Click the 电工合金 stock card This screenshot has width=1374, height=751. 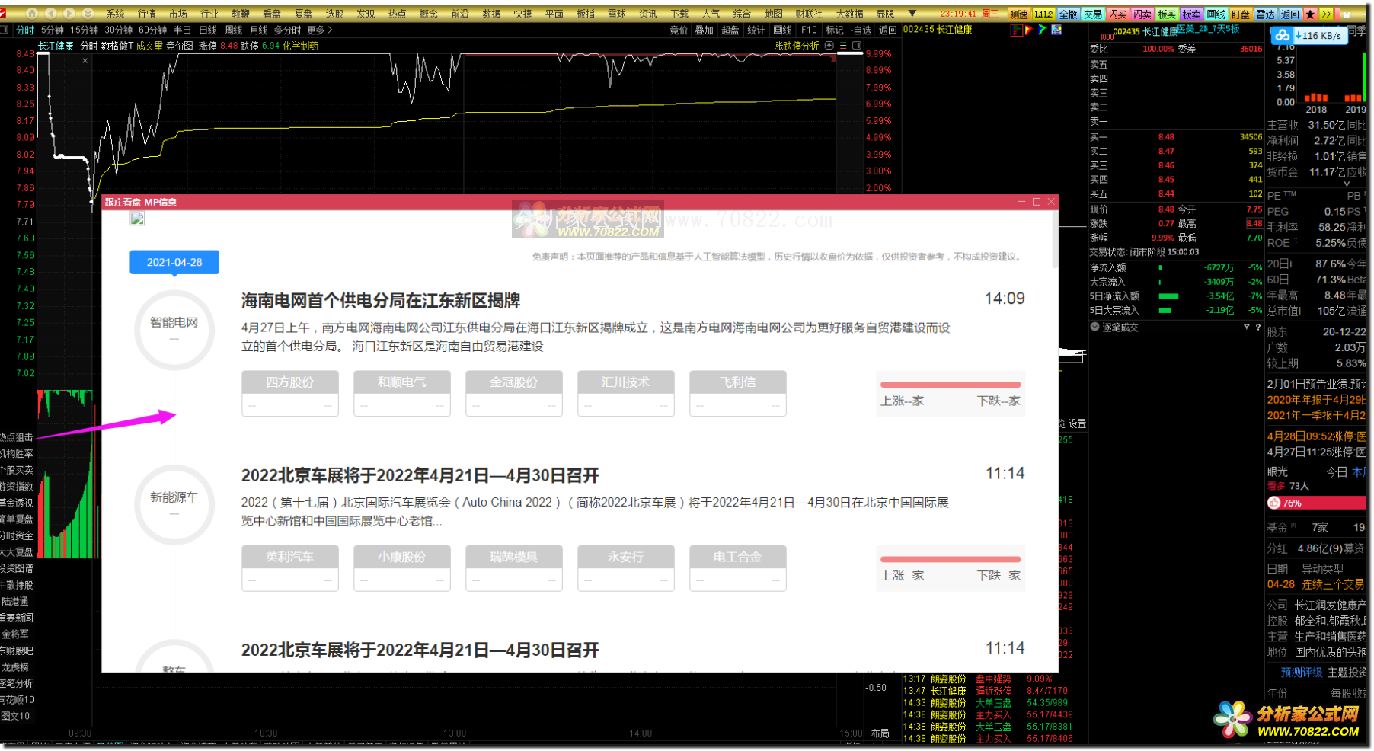[737, 567]
